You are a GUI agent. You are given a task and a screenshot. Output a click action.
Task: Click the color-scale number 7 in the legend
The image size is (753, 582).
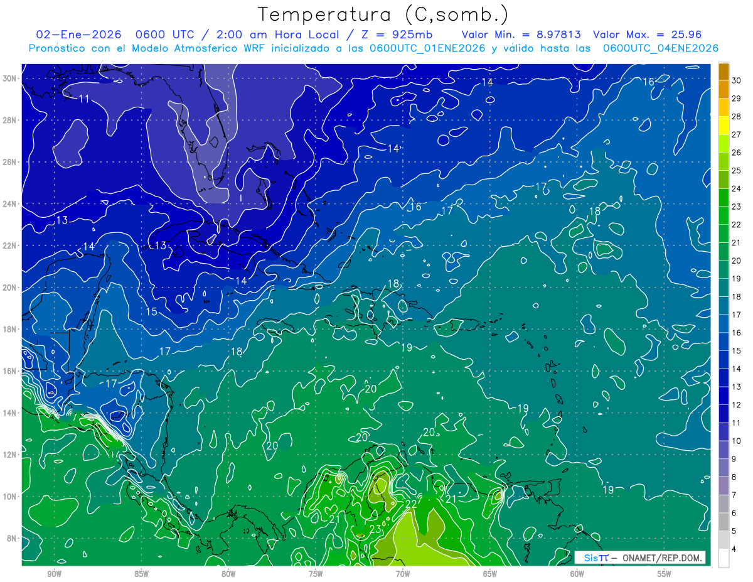coord(735,495)
